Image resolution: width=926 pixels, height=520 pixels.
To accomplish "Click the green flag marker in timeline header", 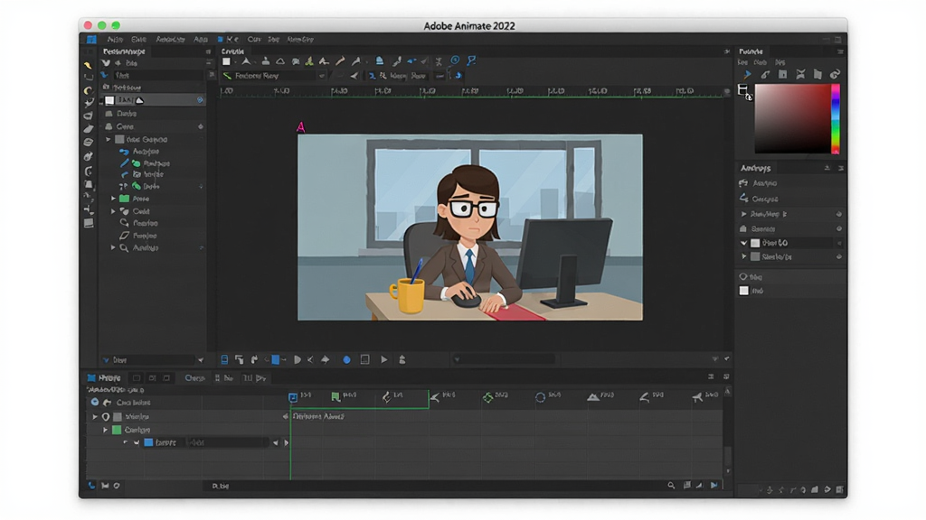I will tap(335, 397).
